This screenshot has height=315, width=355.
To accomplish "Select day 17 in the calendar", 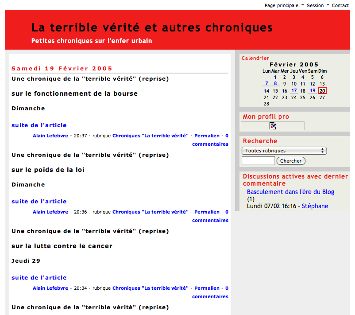I will click(294, 91).
